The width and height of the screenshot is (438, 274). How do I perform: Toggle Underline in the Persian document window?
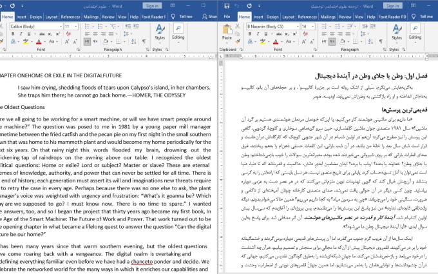(x=265, y=34)
